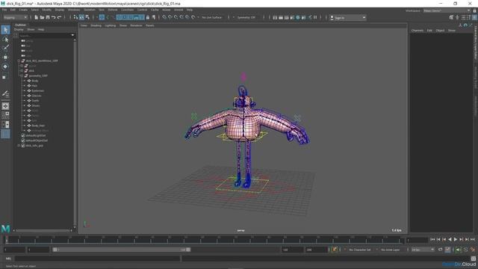The height and width of the screenshot is (269, 478).
Task: Click the MEL command line input
Action: click(97, 259)
